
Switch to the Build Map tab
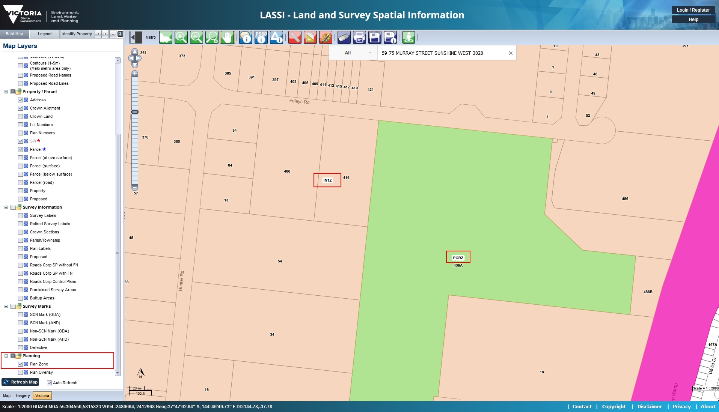14,34
